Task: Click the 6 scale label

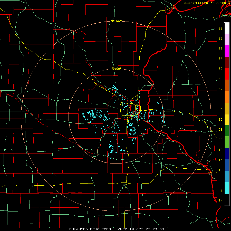Action: (222, 180)
